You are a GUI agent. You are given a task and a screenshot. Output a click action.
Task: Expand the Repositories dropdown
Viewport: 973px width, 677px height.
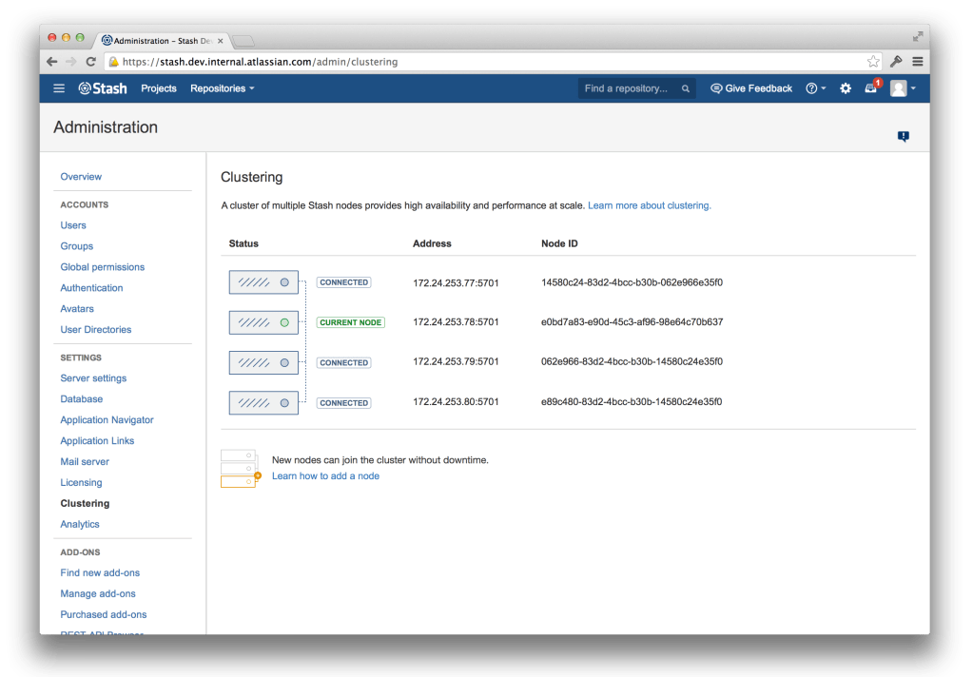click(223, 88)
